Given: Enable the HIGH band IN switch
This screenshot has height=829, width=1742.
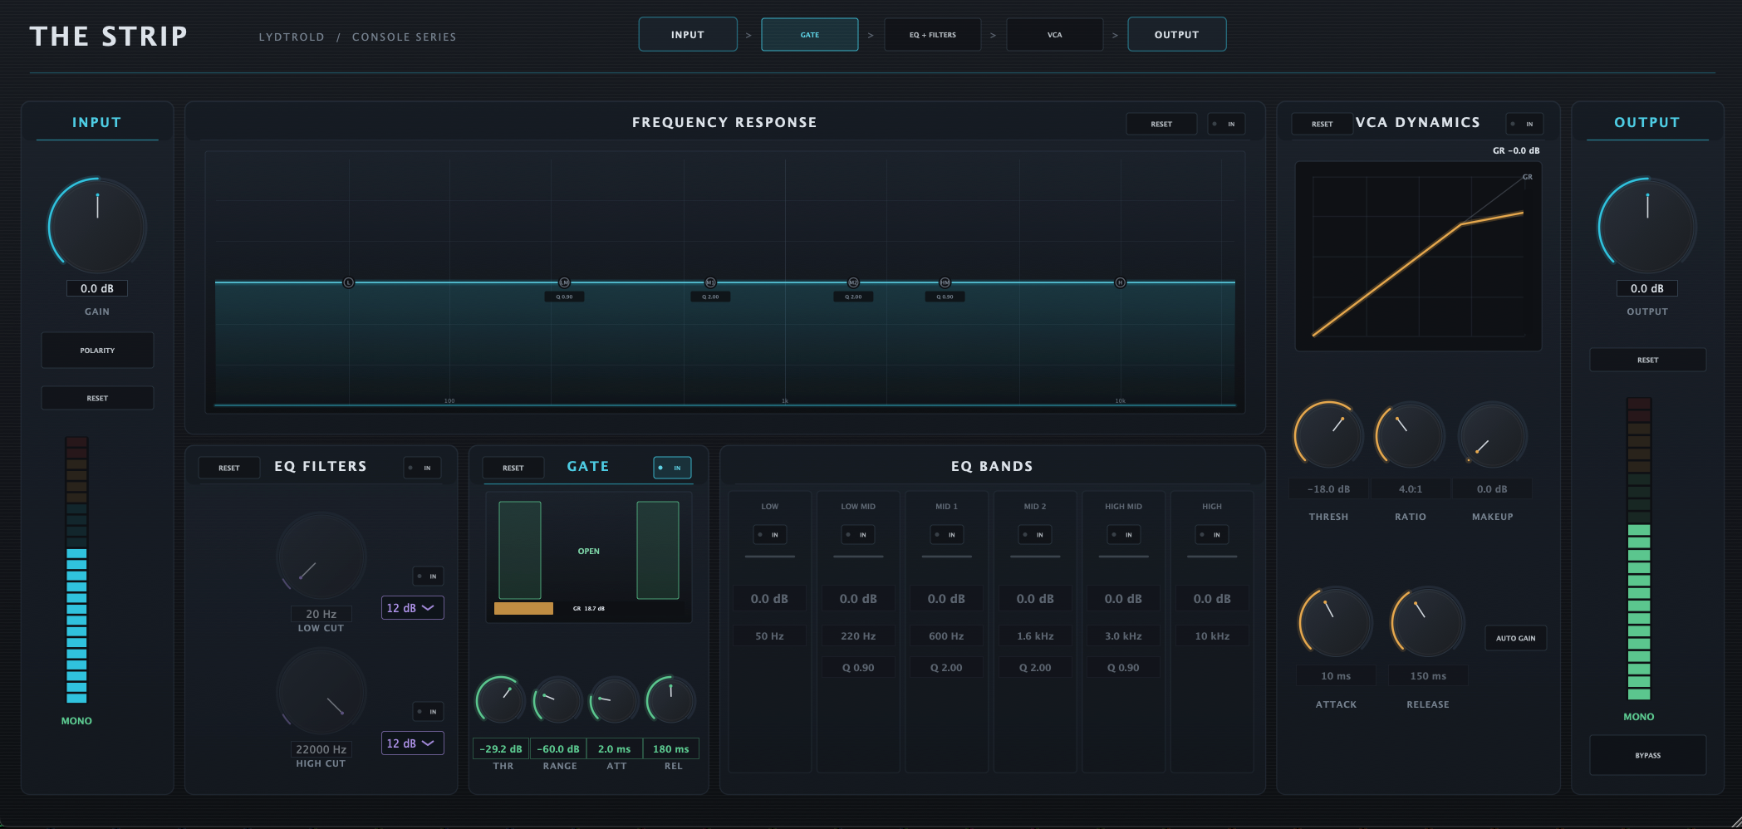Looking at the screenshot, I should [x=1212, y=535].
